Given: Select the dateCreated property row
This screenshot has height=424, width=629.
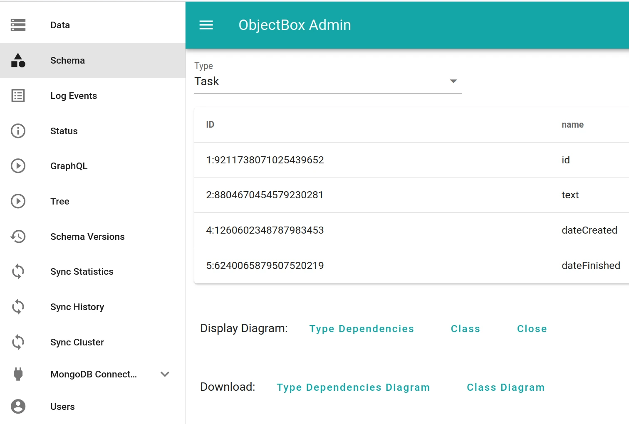Looking at the screenshot, I should coord(374,230).
